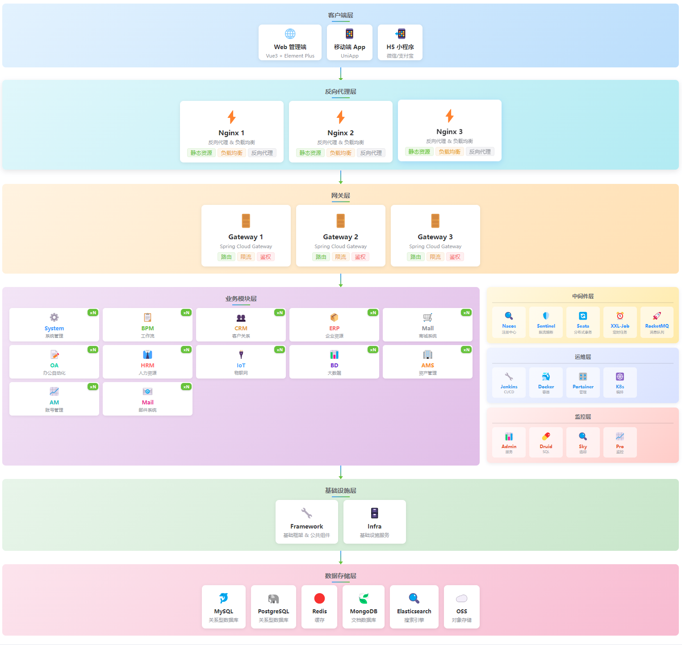
Task: Click the Framework wrench icon
Action: pos(306,513)
